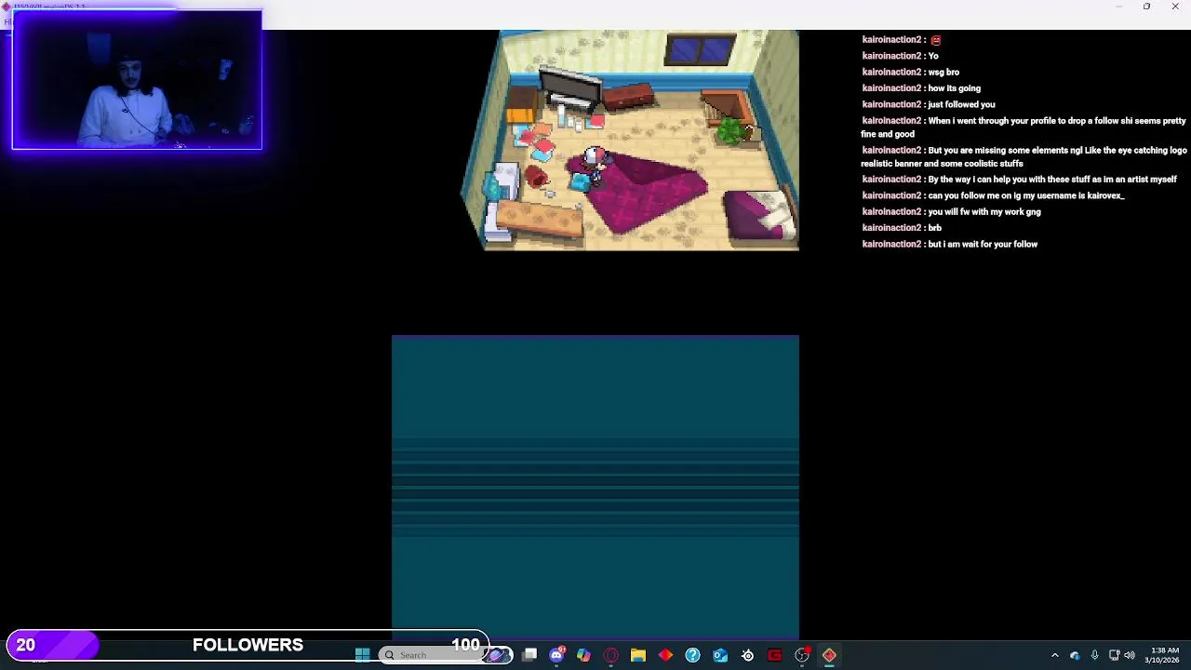Click the emoji in the first chat message

pyautogui.click(x=936, y=40)
